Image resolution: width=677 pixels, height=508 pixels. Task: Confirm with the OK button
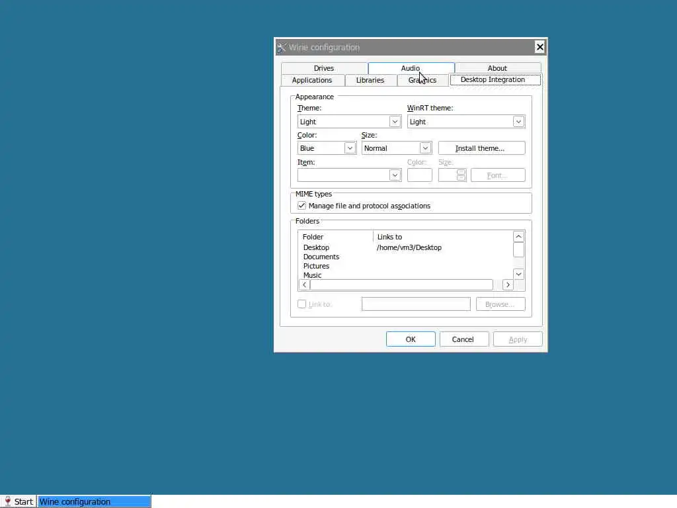tap(411, 339)
